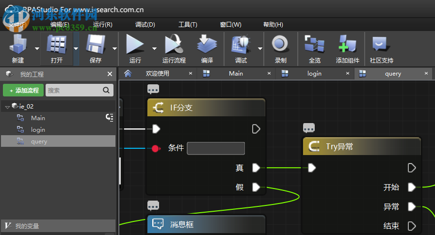Switch to the login tab
Image resolution: width=435 pixels, height=235 pixels.
click(x=314, y=74)
